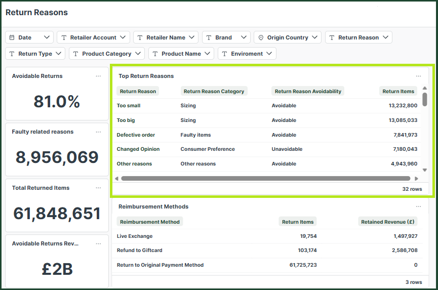Click the 13,085,033 return items value
This screenshot has height=290, width=438.
(x=403, y=120)
